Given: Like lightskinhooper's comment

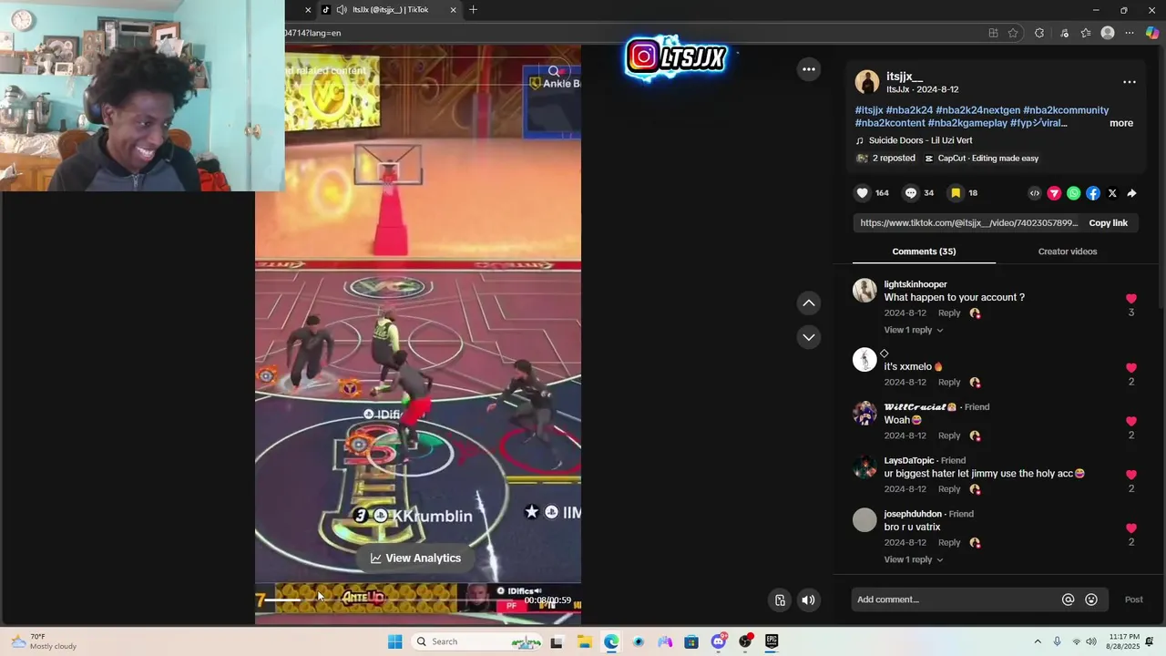Looking at the screenshot, I should (x=1131, y=299).
